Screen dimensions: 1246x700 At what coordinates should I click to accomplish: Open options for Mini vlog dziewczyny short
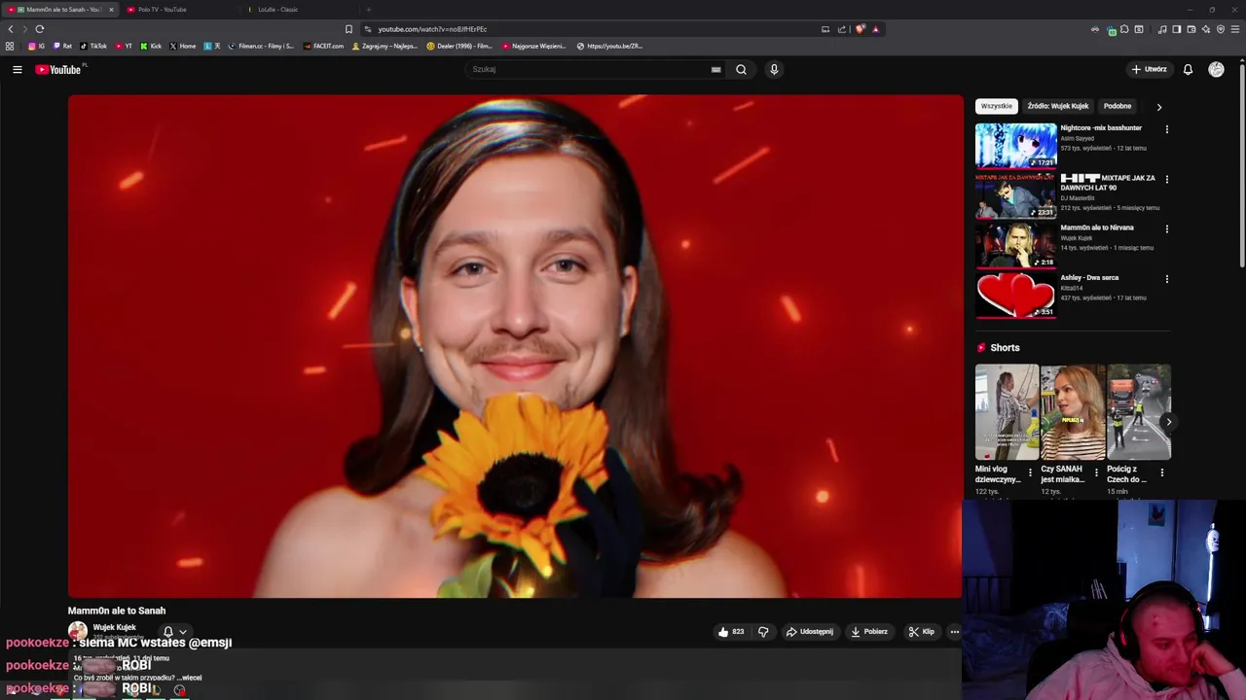[x=1030, y=472]
